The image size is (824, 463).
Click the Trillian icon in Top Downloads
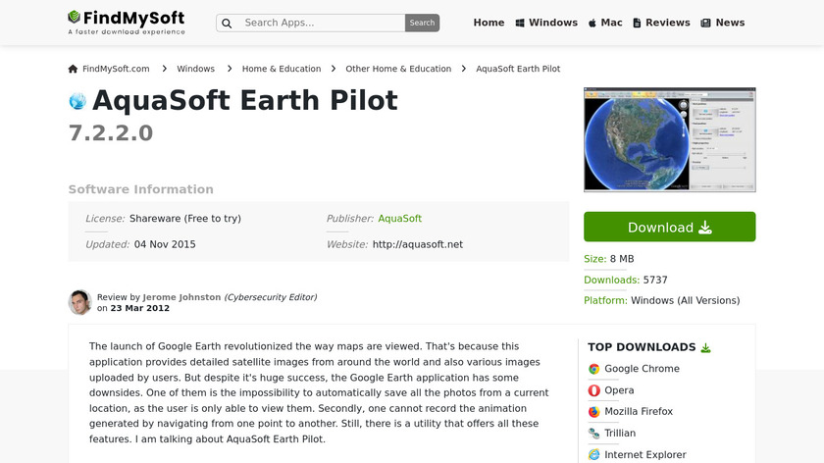(x=593, y=434)
